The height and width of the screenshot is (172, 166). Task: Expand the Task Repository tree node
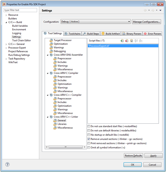point(6,59)
